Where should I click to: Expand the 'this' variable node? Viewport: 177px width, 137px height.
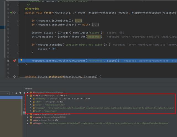28,93
